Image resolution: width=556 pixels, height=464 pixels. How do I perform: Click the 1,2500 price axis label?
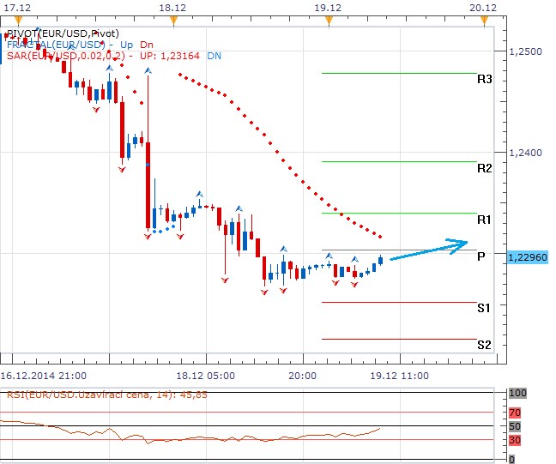click(x=525, y=52)
